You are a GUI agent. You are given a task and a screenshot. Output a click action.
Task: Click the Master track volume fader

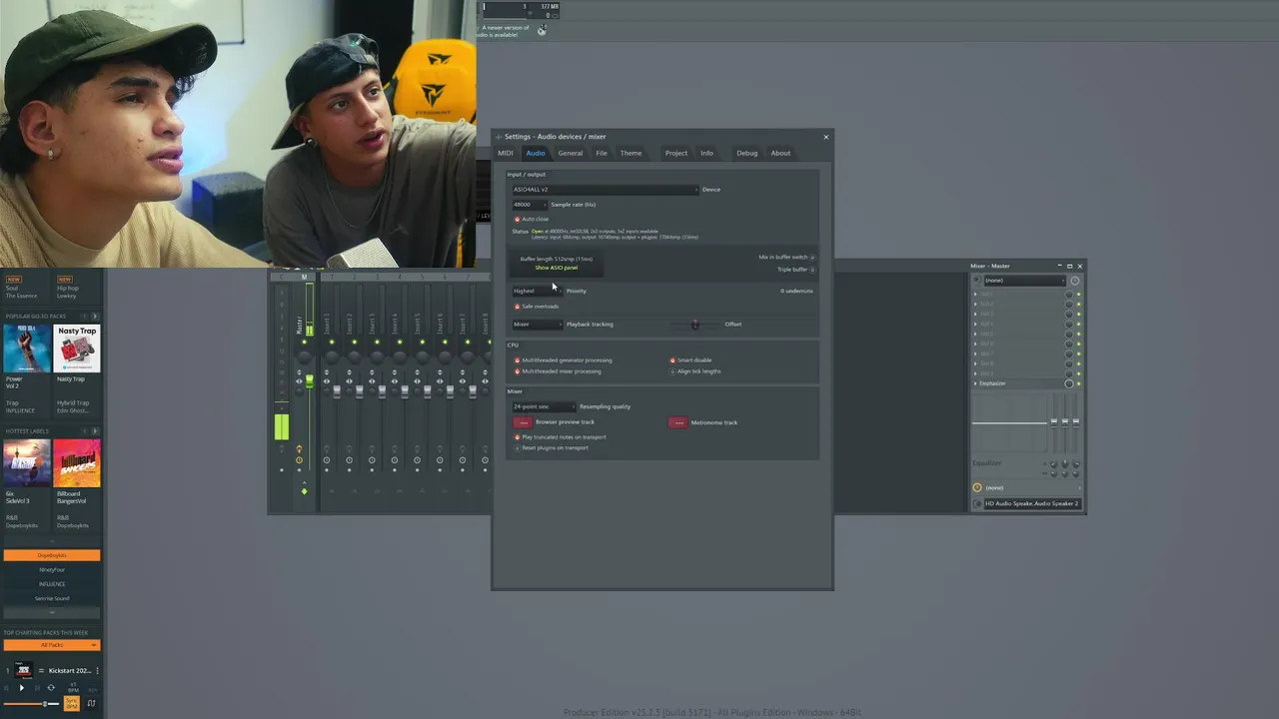tap(309, 381)
